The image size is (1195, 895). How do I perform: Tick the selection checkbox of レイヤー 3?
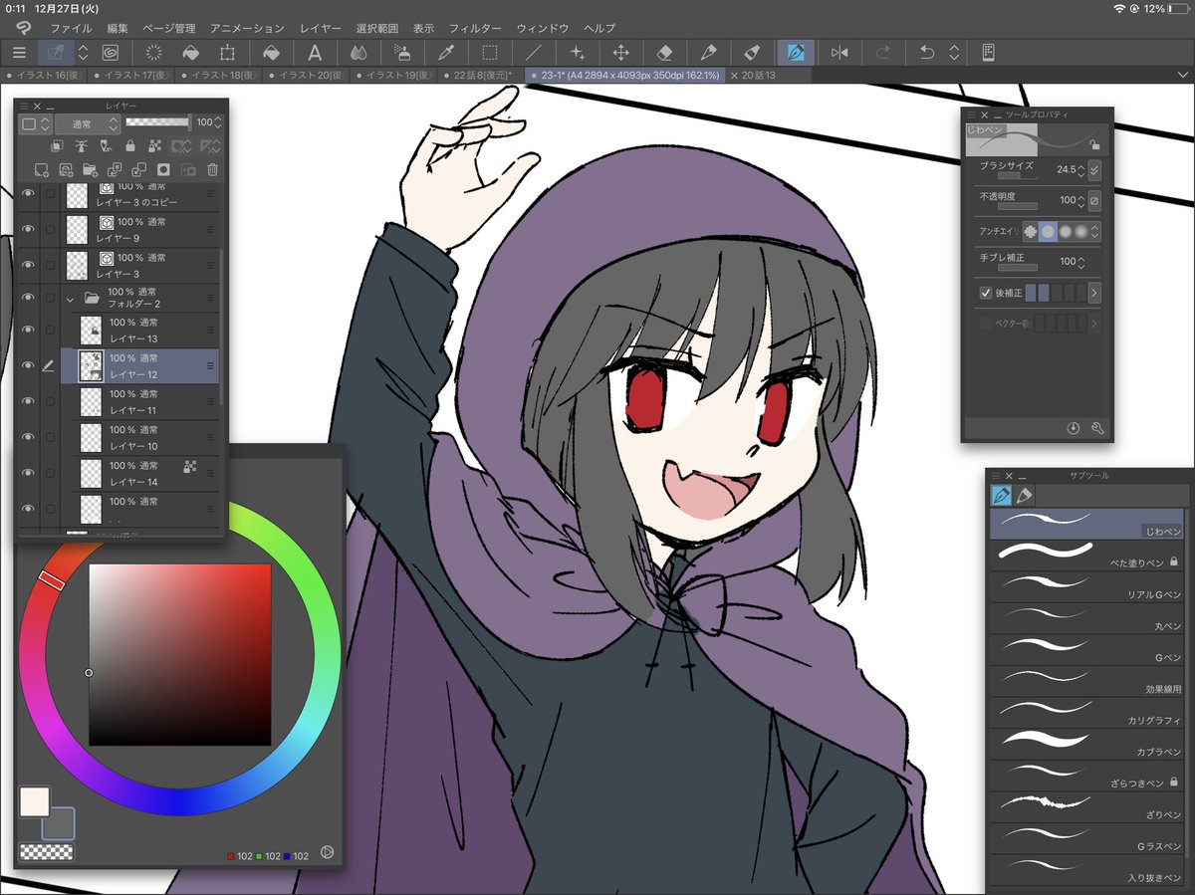50,265
